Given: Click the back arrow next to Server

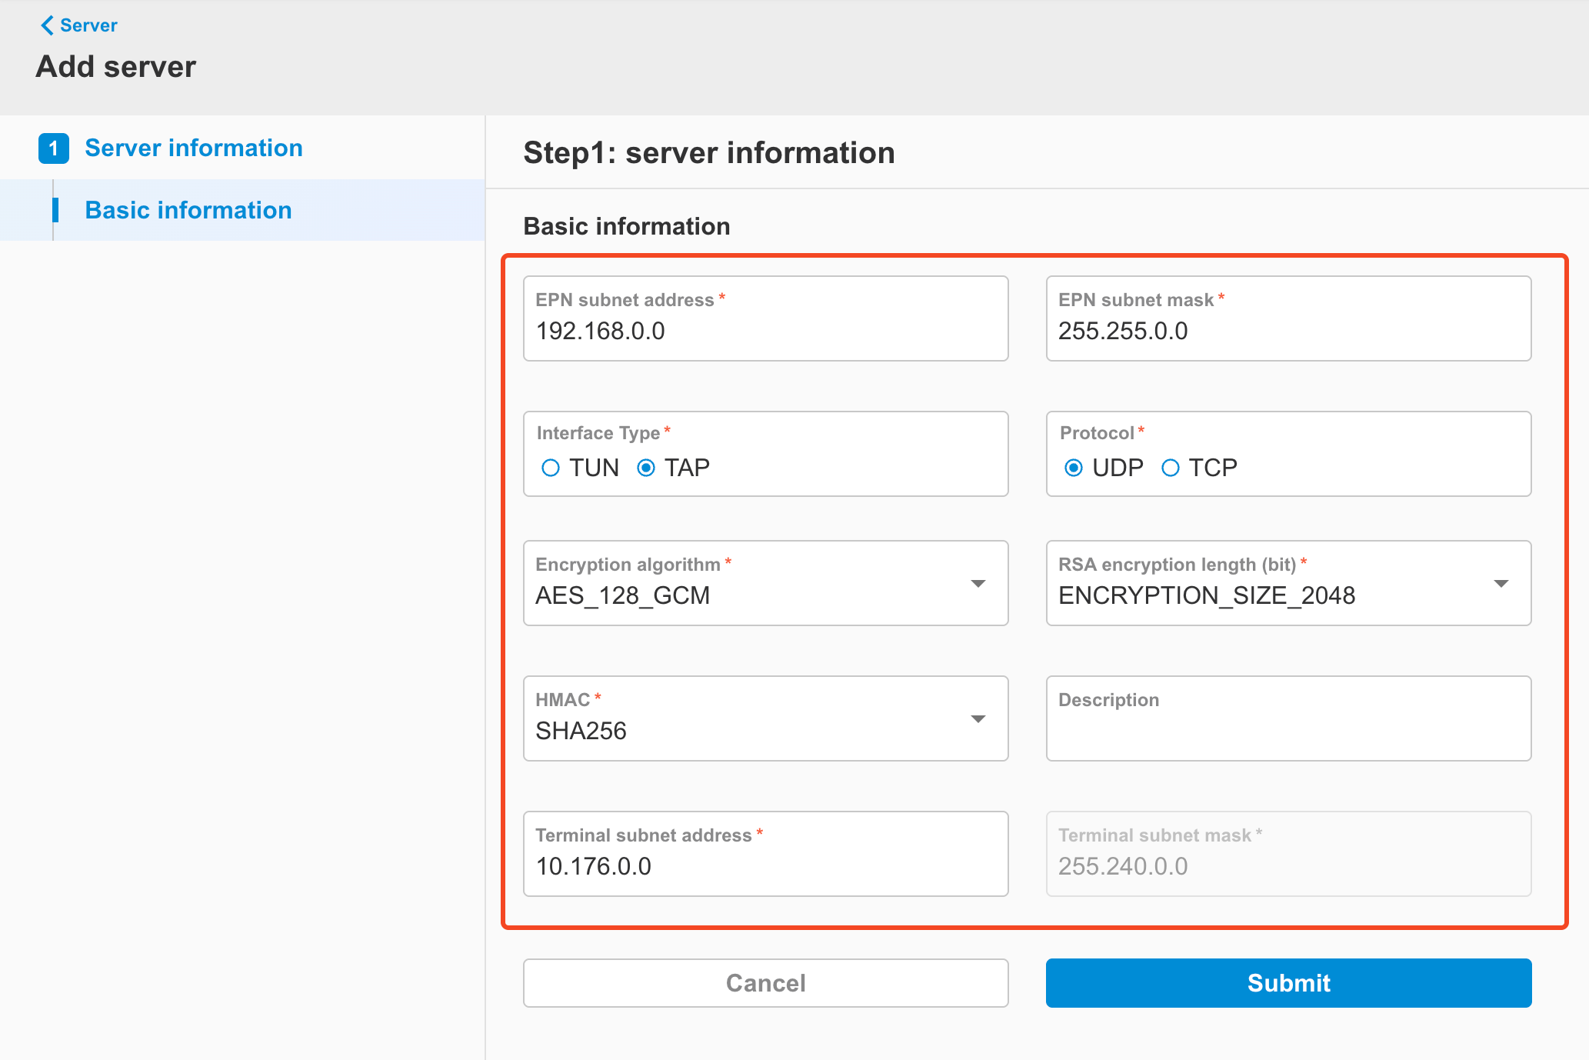Looking at the screenshot, I should 48,25.
